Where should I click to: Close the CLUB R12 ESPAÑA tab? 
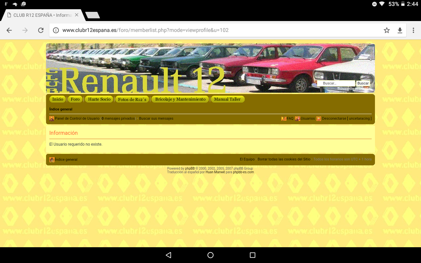(x=77, y=15)
